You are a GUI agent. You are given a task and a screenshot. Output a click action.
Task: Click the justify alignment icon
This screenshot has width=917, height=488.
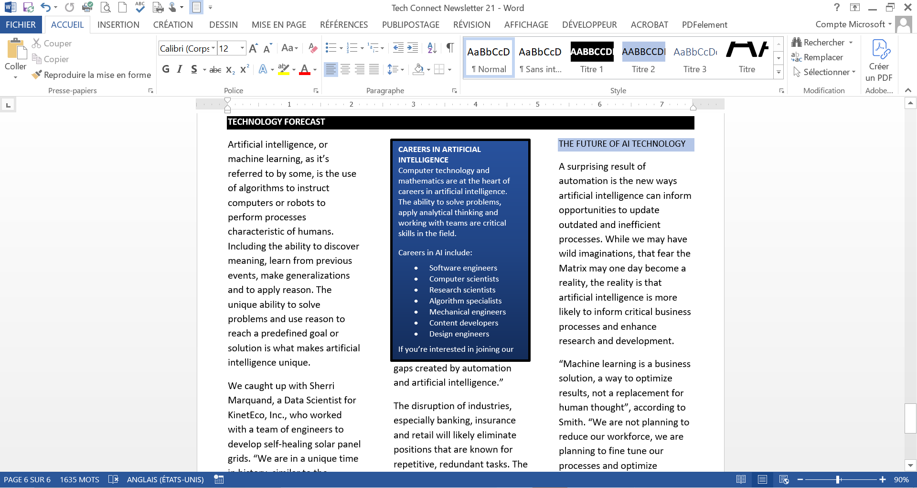point(374,69)
